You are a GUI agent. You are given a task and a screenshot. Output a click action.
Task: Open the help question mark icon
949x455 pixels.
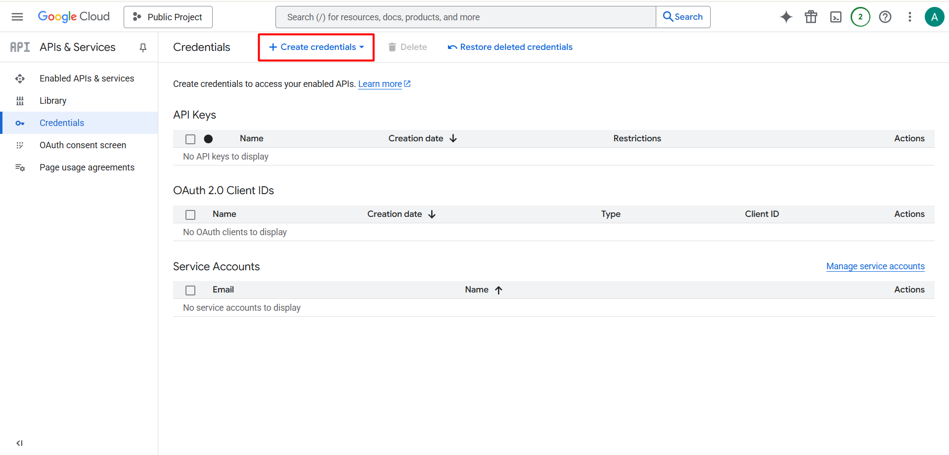[x=885, y=17]
